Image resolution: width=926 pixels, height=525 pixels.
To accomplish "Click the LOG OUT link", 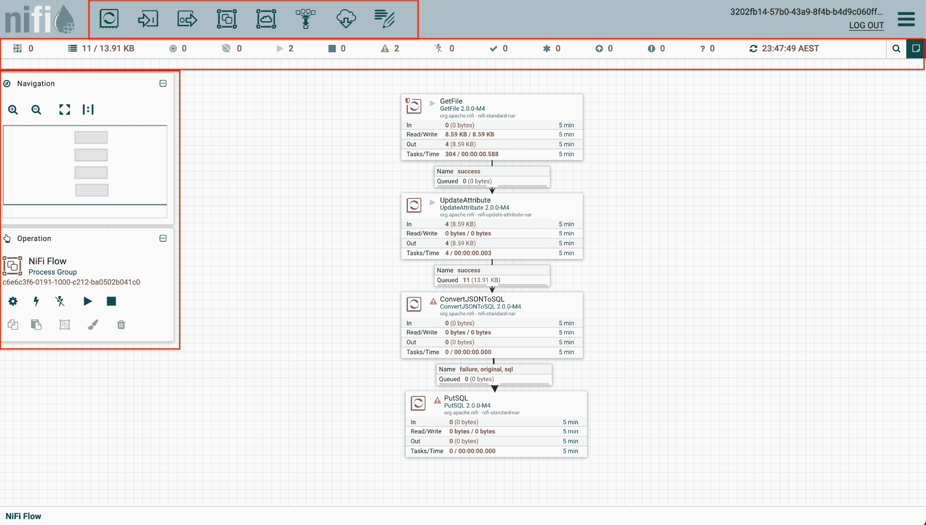I will (866, 25).
